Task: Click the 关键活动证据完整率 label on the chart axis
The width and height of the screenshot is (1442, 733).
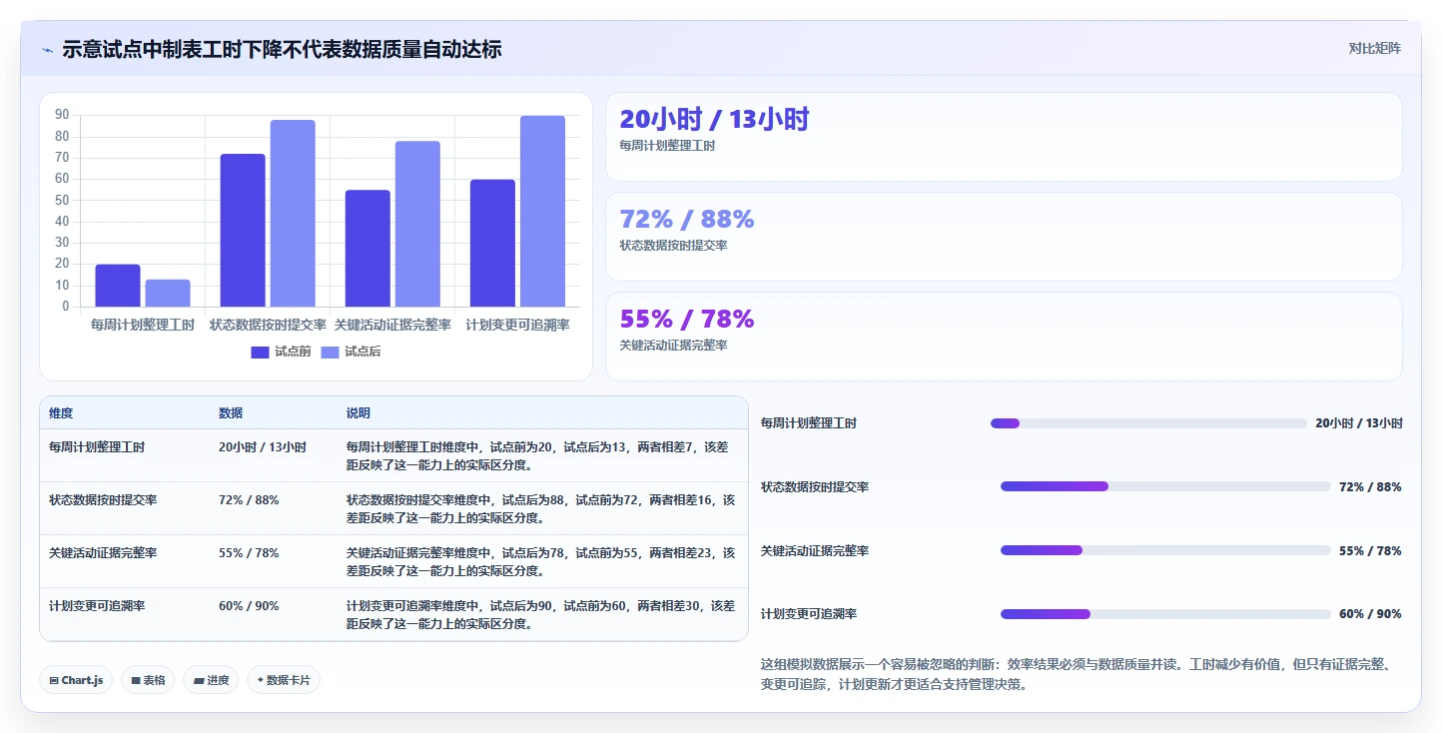Action: [392, 325]
